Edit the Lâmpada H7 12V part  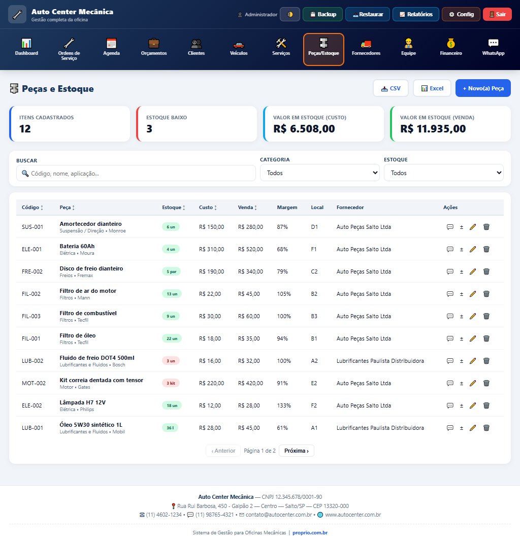[x=473, y=405]
